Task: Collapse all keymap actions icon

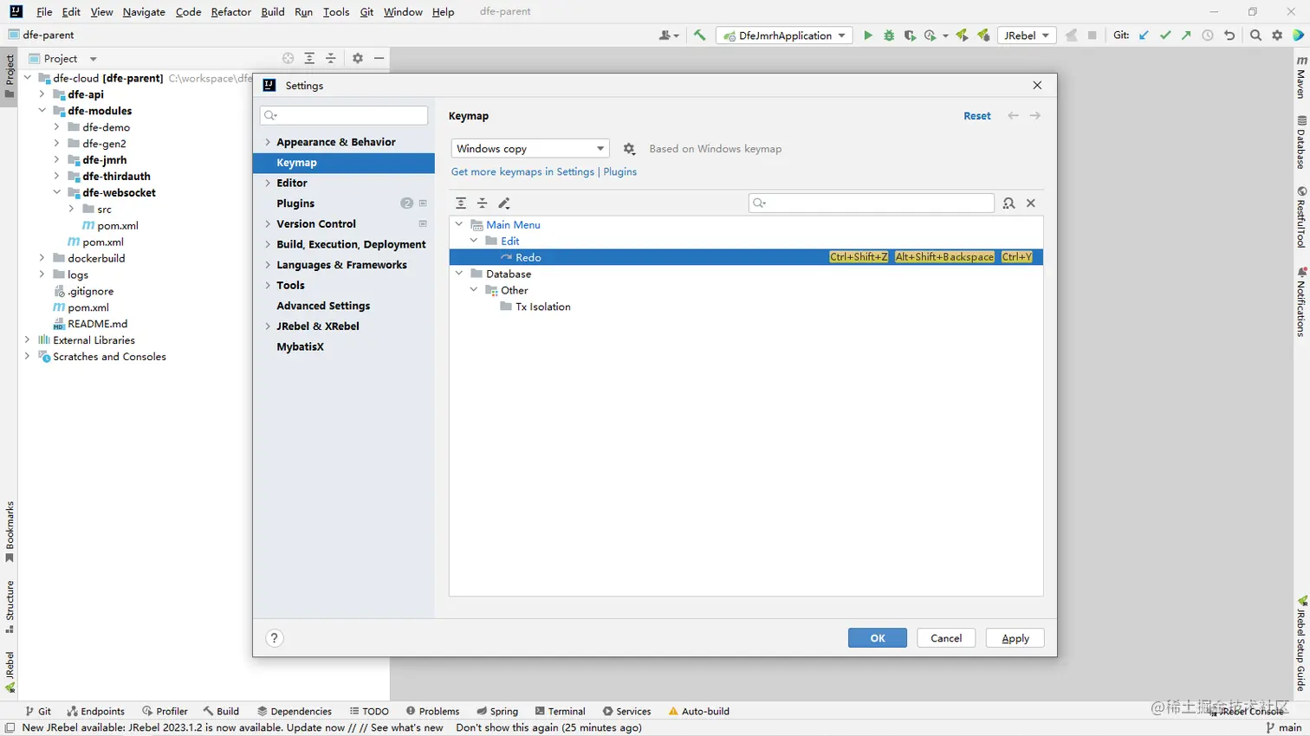Action: coord(483,203)
